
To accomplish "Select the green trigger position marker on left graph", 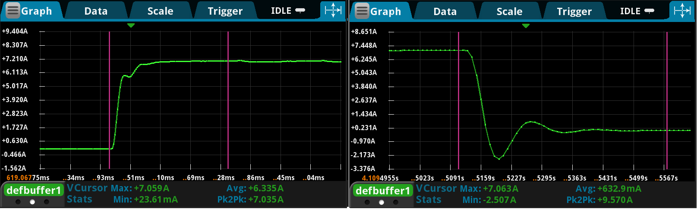I will [131, 25].
